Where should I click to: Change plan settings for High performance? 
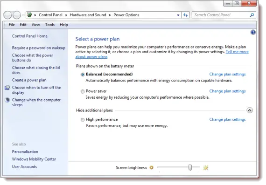227,119
